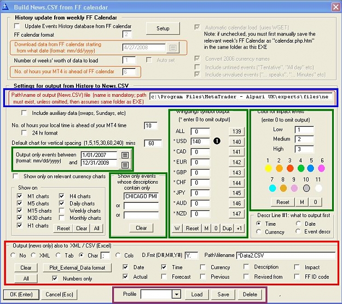Click the 147 Wingdings code button
This screenshot has width=342, height=304.
[236, 214]
